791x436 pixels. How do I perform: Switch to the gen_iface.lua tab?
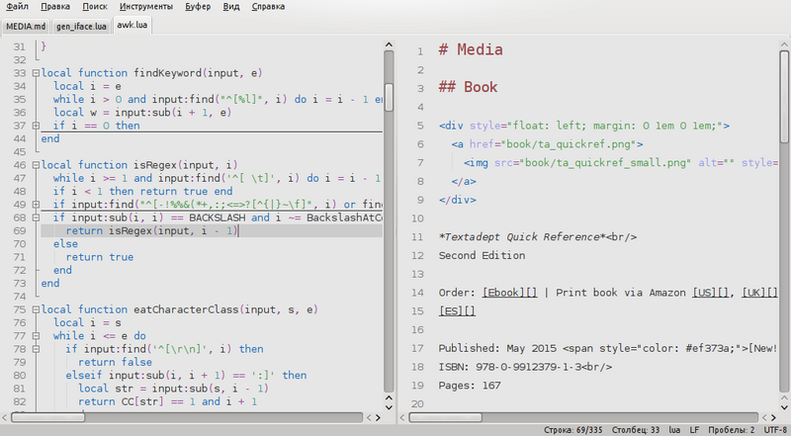82,25
